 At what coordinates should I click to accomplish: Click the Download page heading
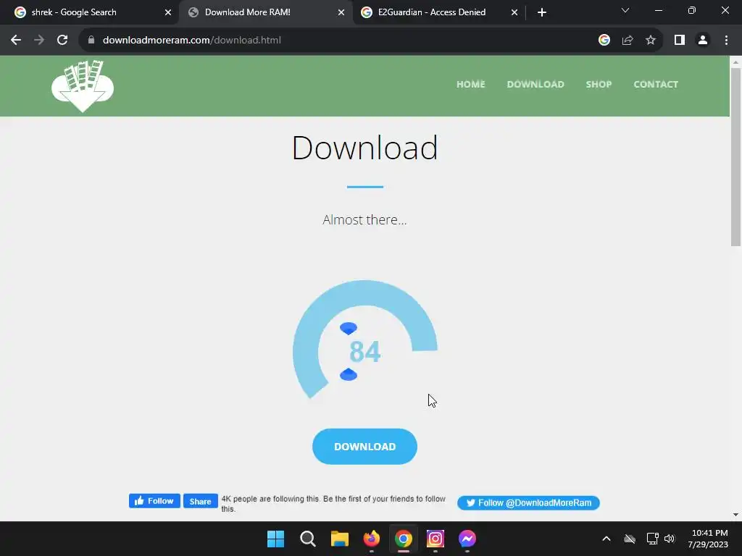point(365,148)
